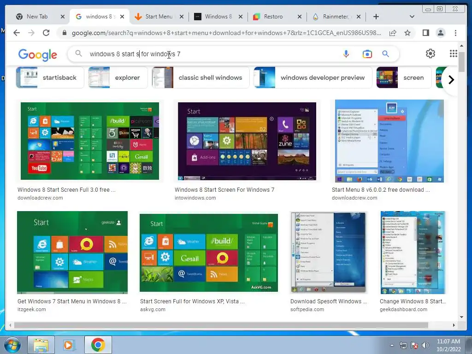Open Action Center flag icon

coord(414,345)
